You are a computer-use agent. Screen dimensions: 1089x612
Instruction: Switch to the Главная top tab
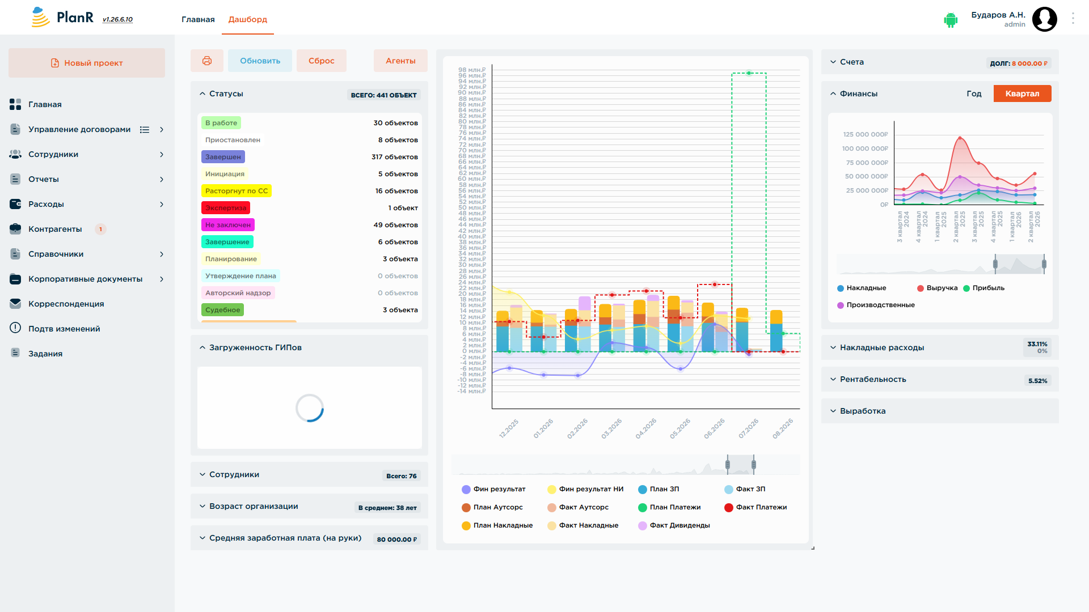point(198,19)
